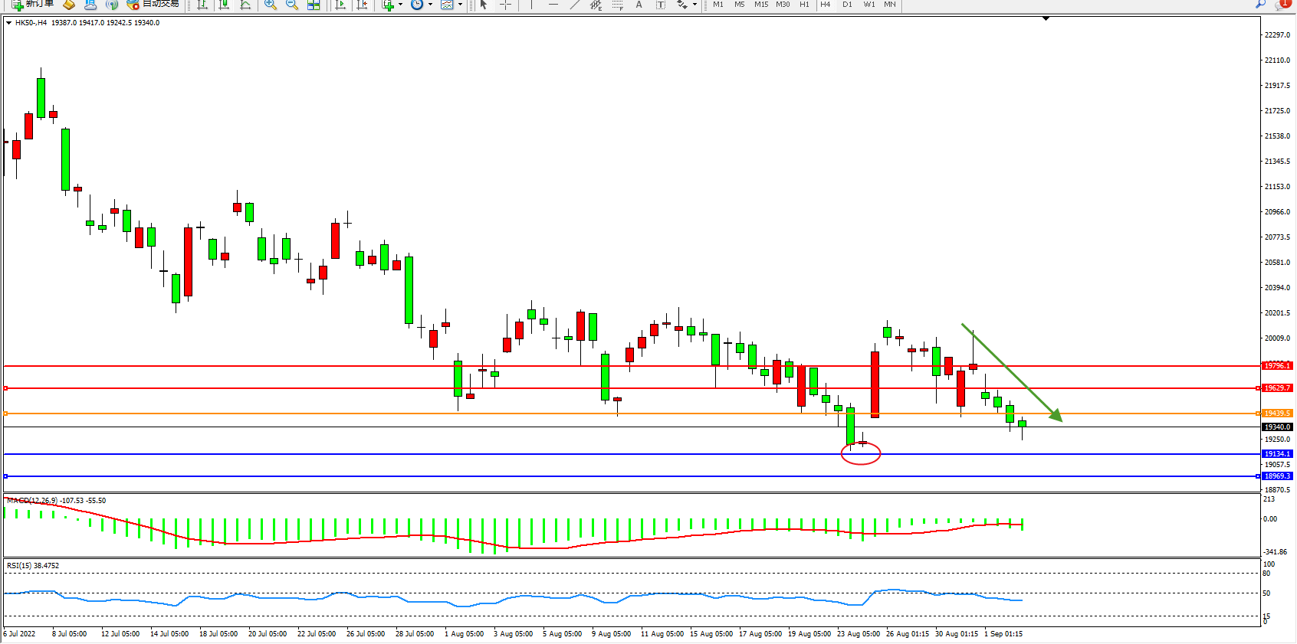Select the 19796.1 red price level label
The height and width of the screenshot is (644, 1297).
[1277, 366]
